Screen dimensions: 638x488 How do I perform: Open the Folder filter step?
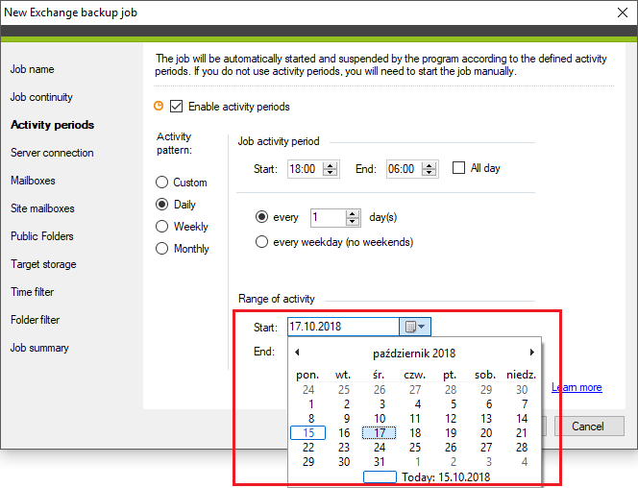[35, 320]
